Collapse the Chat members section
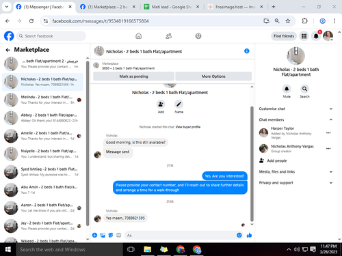Image resolution: width=342 pixels, height=256 pixels. (295, 119)
